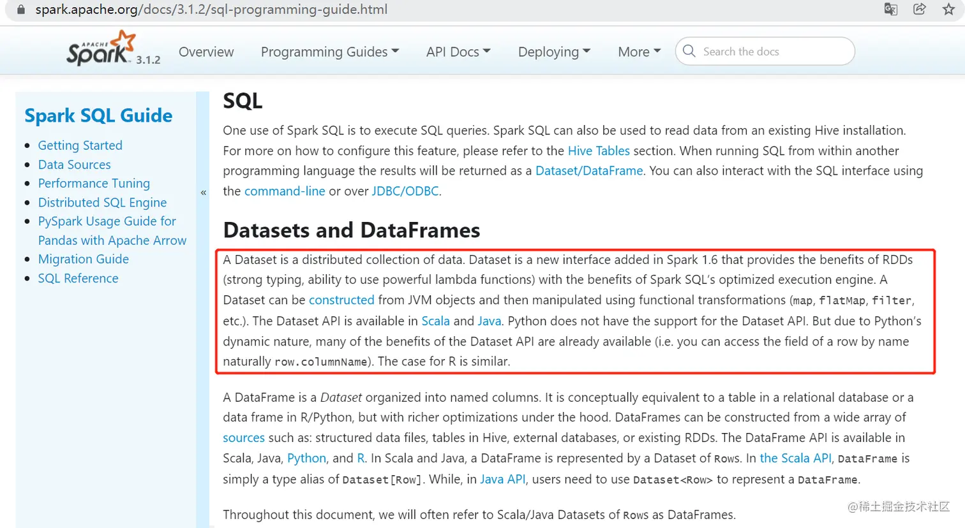Open Migration Guide in the sidebar
Screen dimensions: 965x528
(x=83, y=259)
